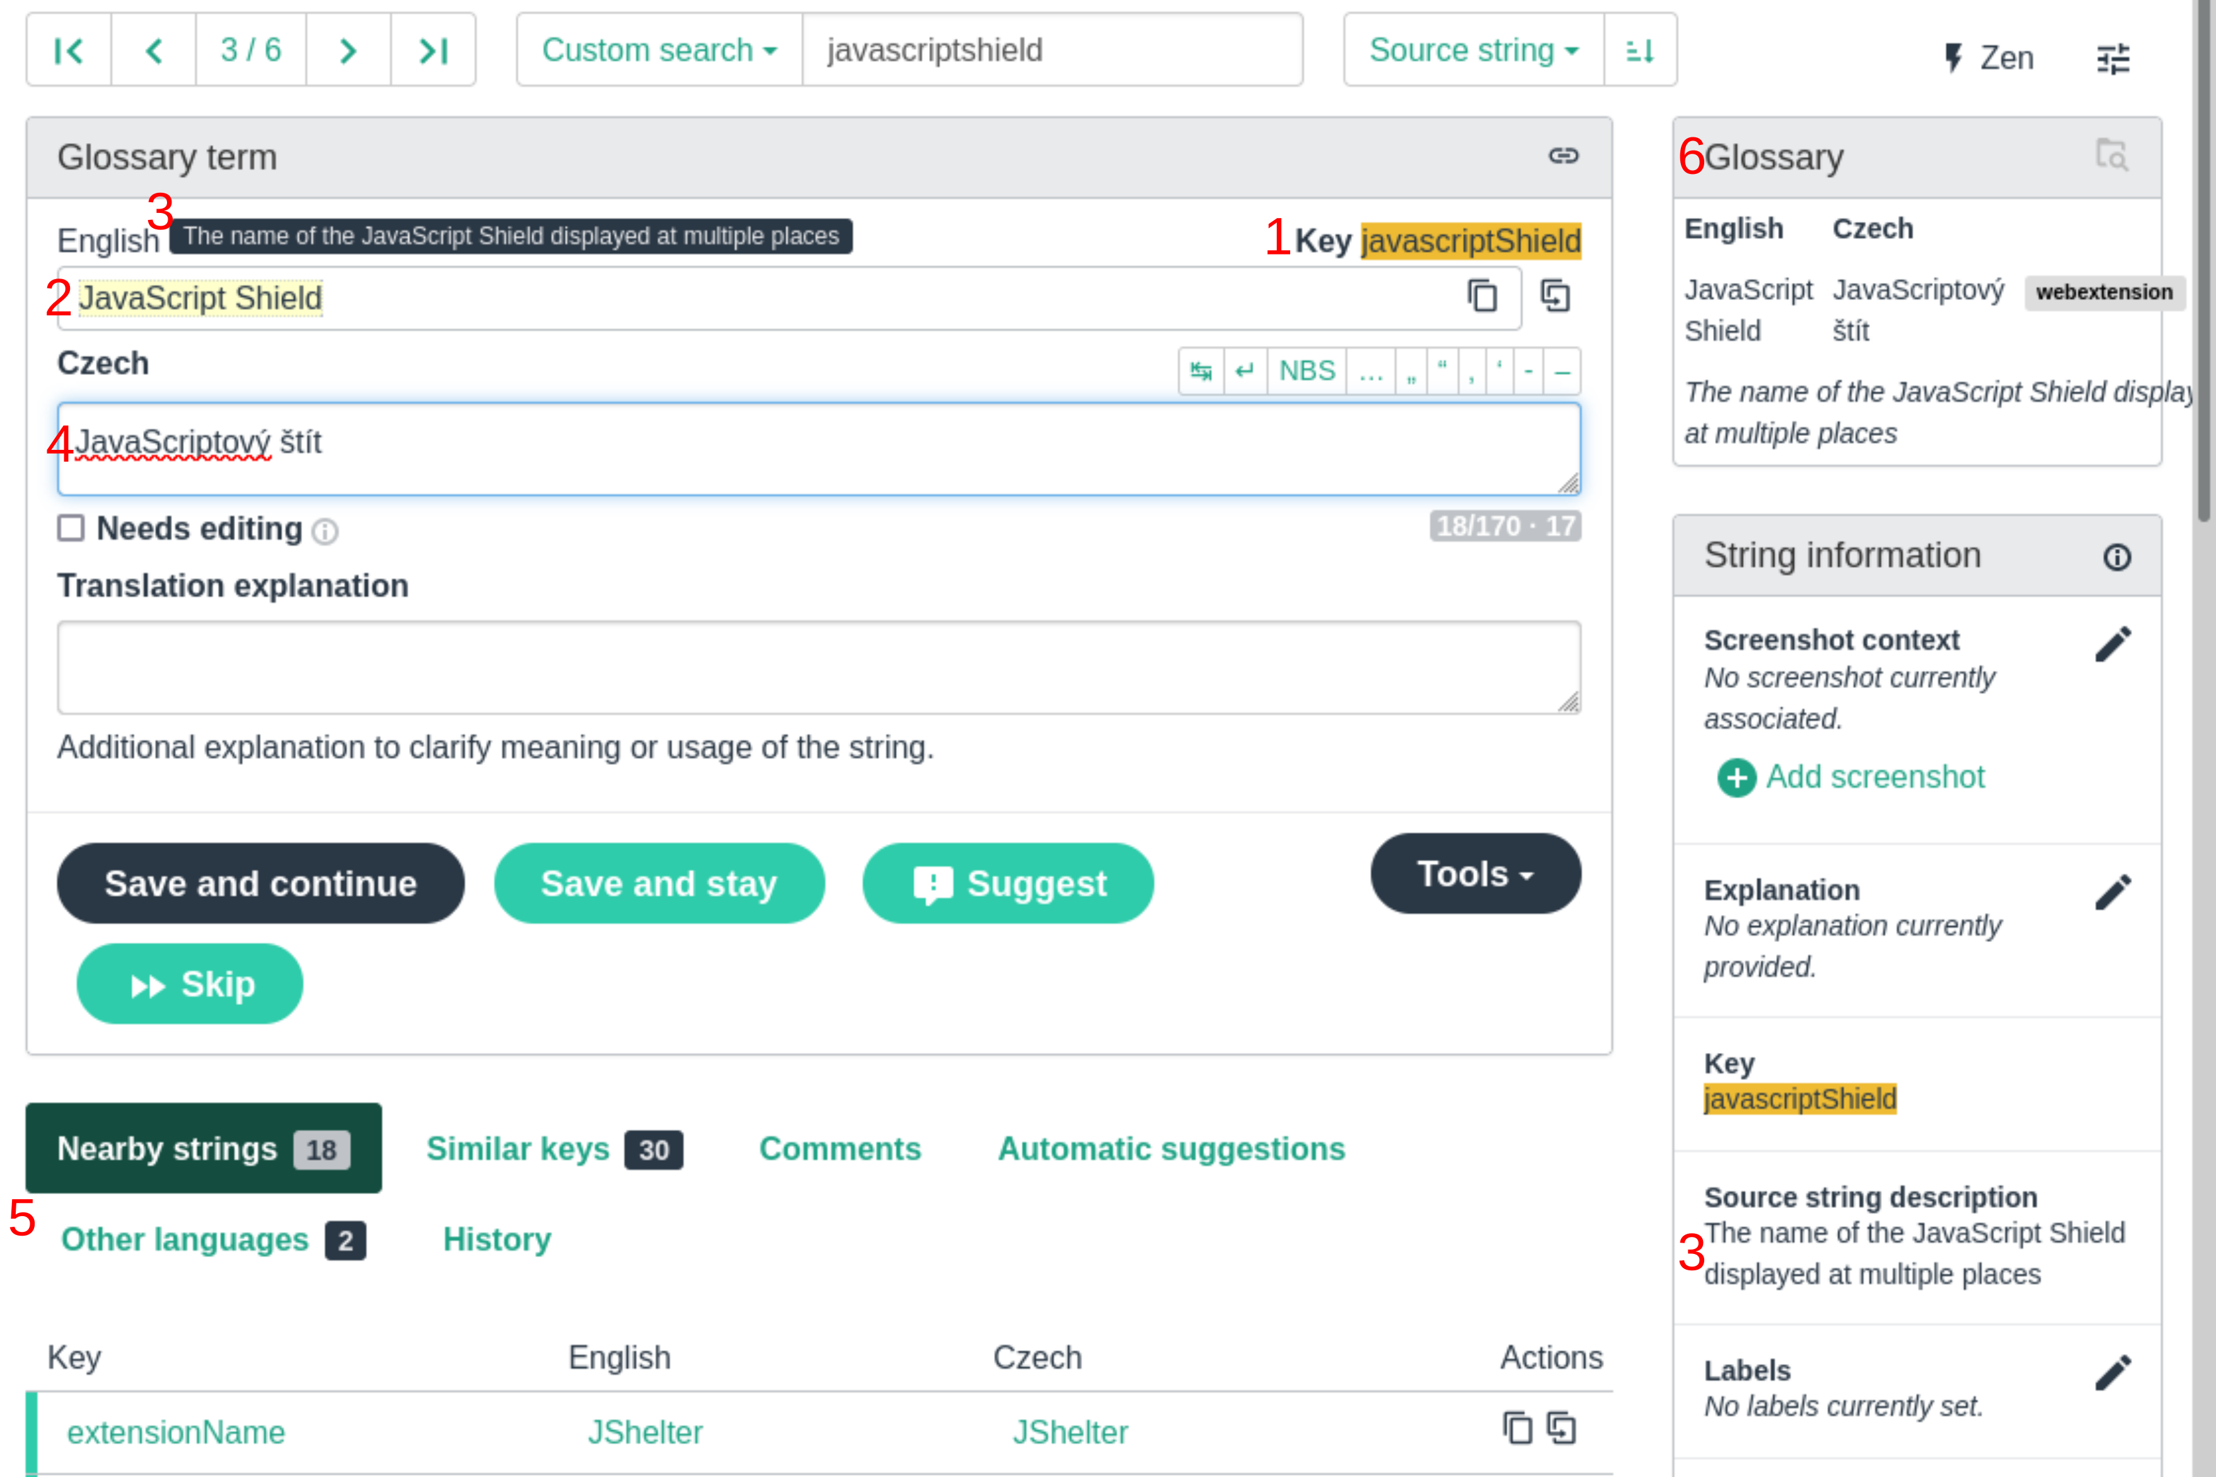The height and width of the screenshot is (1477, 2216).
Task: Open the Custom search dropdown
Action: pos(659,50)
